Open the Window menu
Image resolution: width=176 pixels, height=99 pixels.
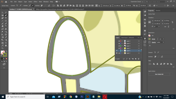[x=46, y=2]
